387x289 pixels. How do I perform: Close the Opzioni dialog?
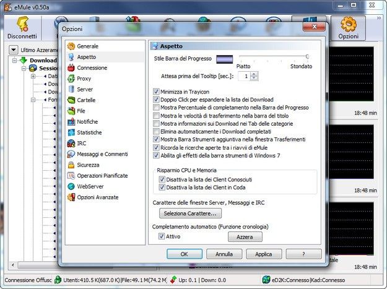pos(314,27)
